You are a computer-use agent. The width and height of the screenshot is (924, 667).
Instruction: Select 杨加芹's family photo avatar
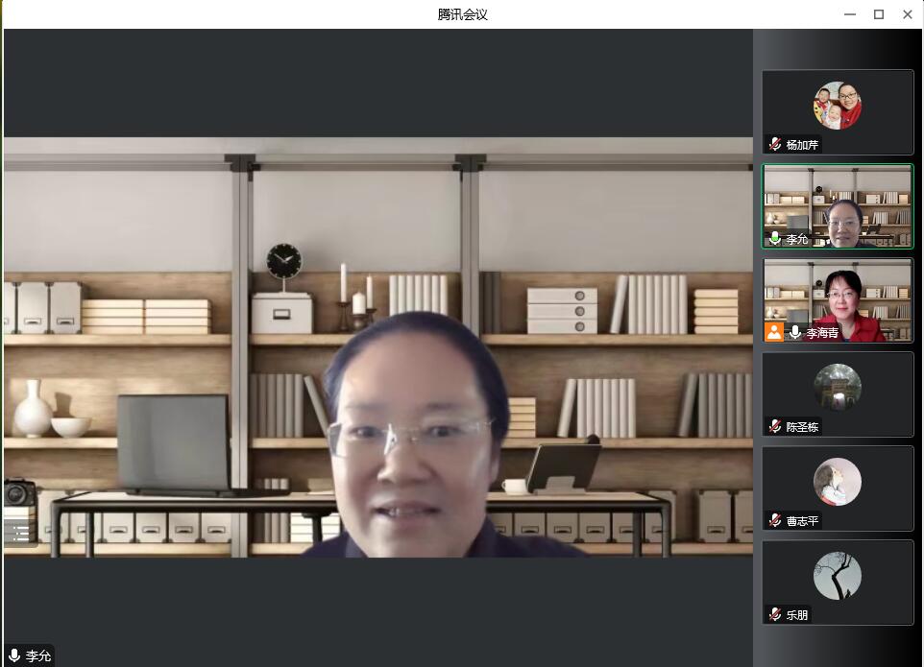pyautogui.click(x=838, y=106)
